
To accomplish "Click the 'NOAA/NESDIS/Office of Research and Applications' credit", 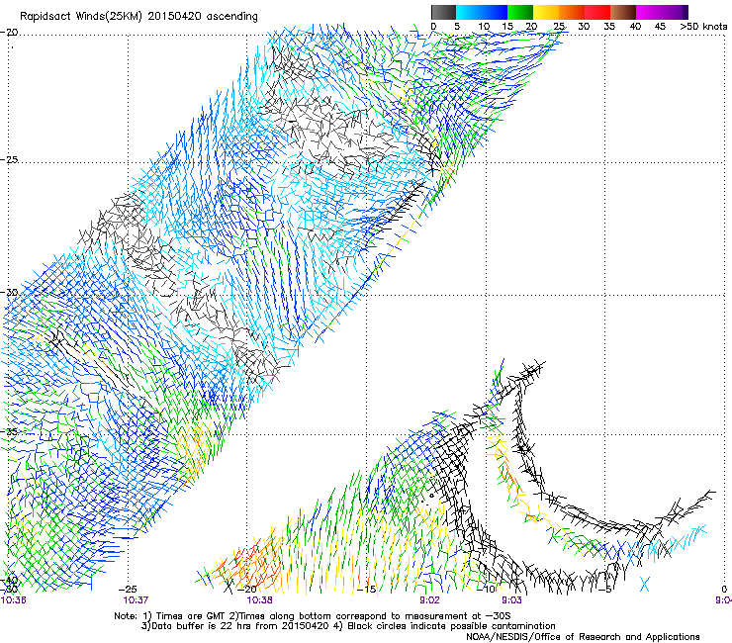I will coord(583,637).
